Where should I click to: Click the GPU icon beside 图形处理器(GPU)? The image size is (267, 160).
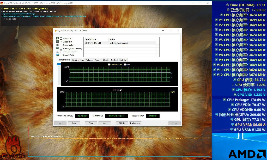click(x=217, y=115)
